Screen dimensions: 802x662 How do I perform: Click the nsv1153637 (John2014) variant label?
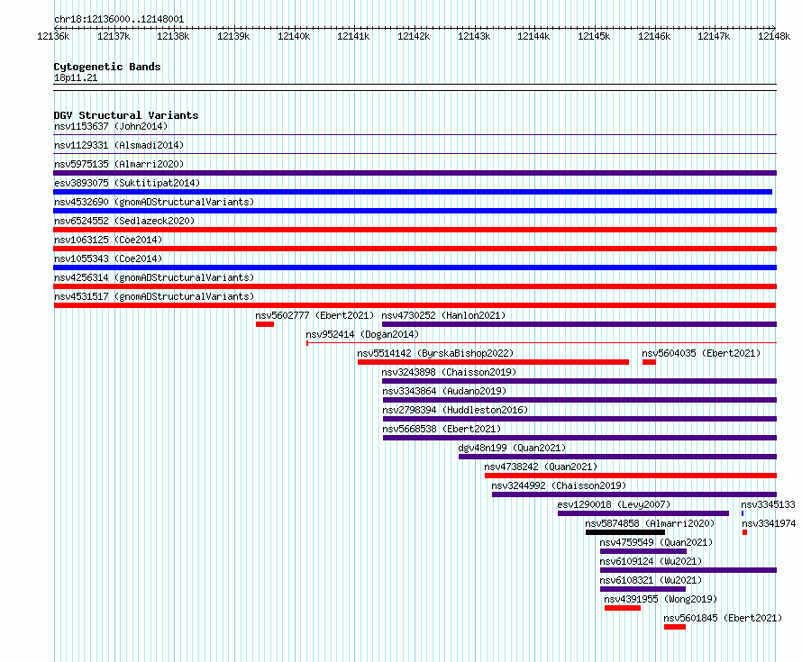pyautogui.click(x=111, y=126)
